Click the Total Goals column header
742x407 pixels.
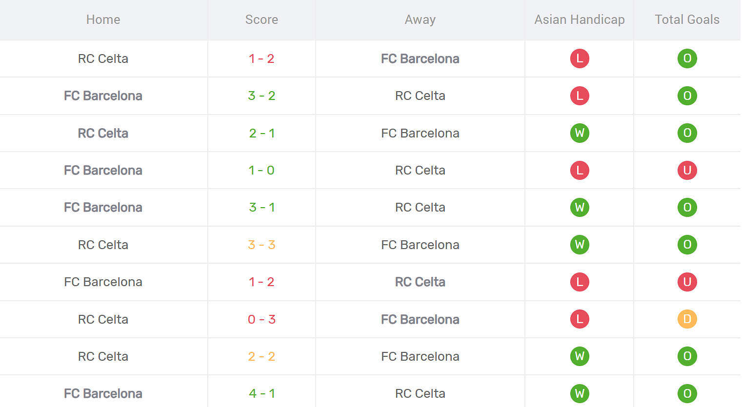[687, 19]
